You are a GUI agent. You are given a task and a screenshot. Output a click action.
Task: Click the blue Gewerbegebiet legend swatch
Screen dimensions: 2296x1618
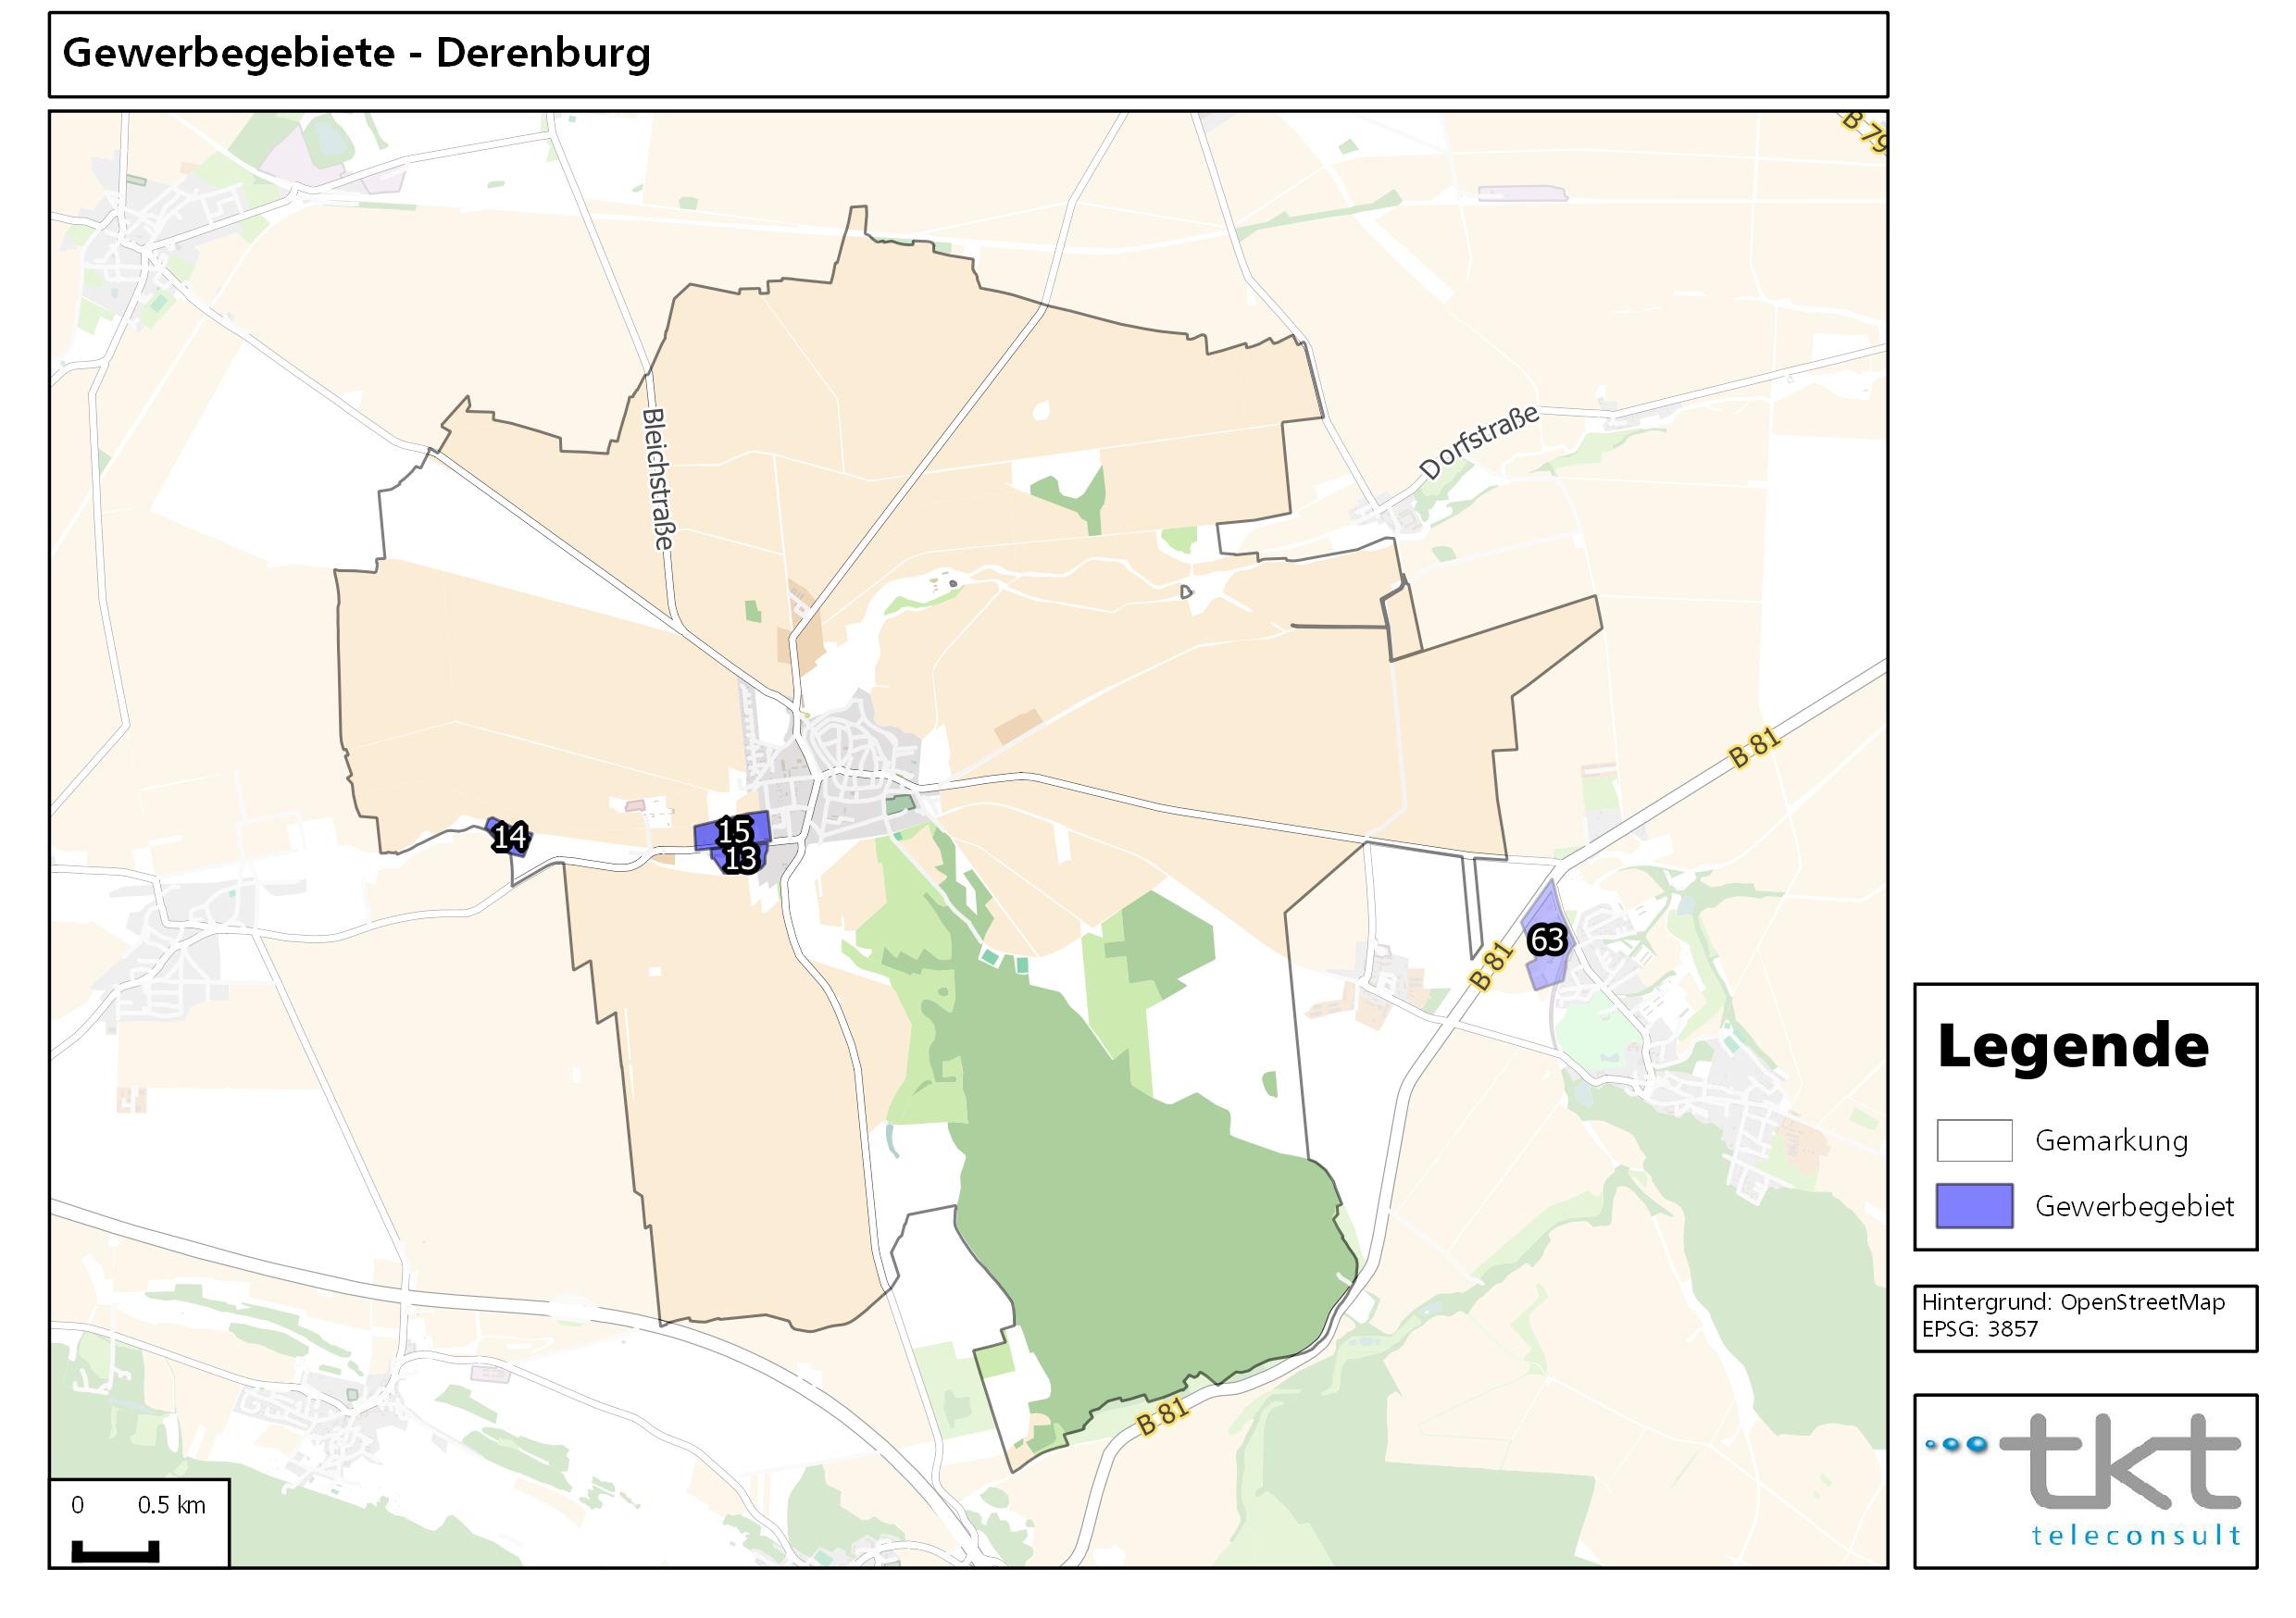point(1974,1206)
